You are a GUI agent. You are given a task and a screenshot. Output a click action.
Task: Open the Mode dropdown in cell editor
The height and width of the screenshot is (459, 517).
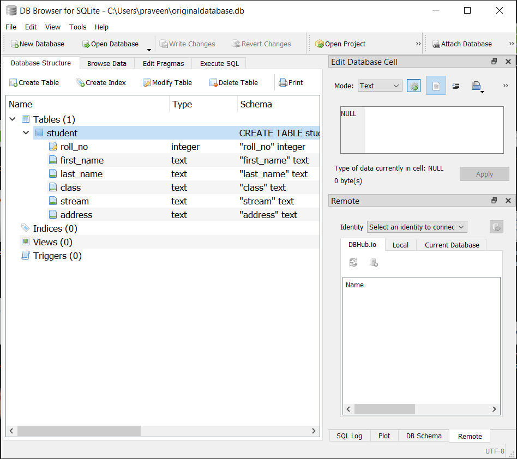[380, 86]
